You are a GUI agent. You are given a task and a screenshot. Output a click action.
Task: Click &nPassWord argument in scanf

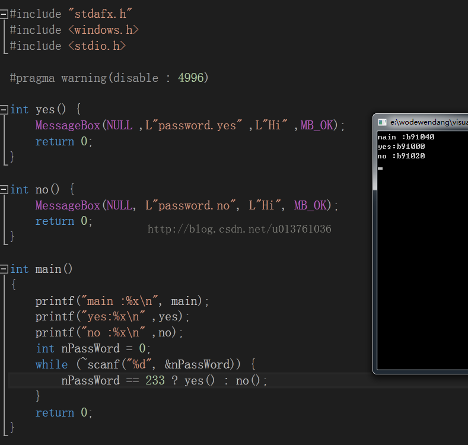(x=198, y=365)
